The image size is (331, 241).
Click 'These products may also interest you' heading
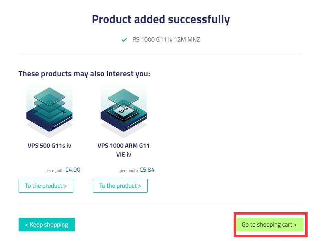tap(84, 74)
